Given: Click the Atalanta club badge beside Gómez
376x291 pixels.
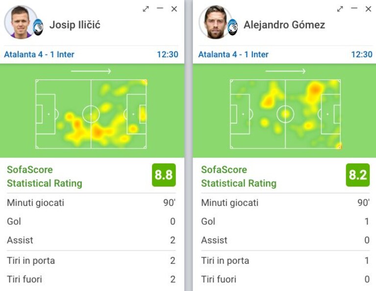Looking at the screenshot, I should tap(232, 27).
